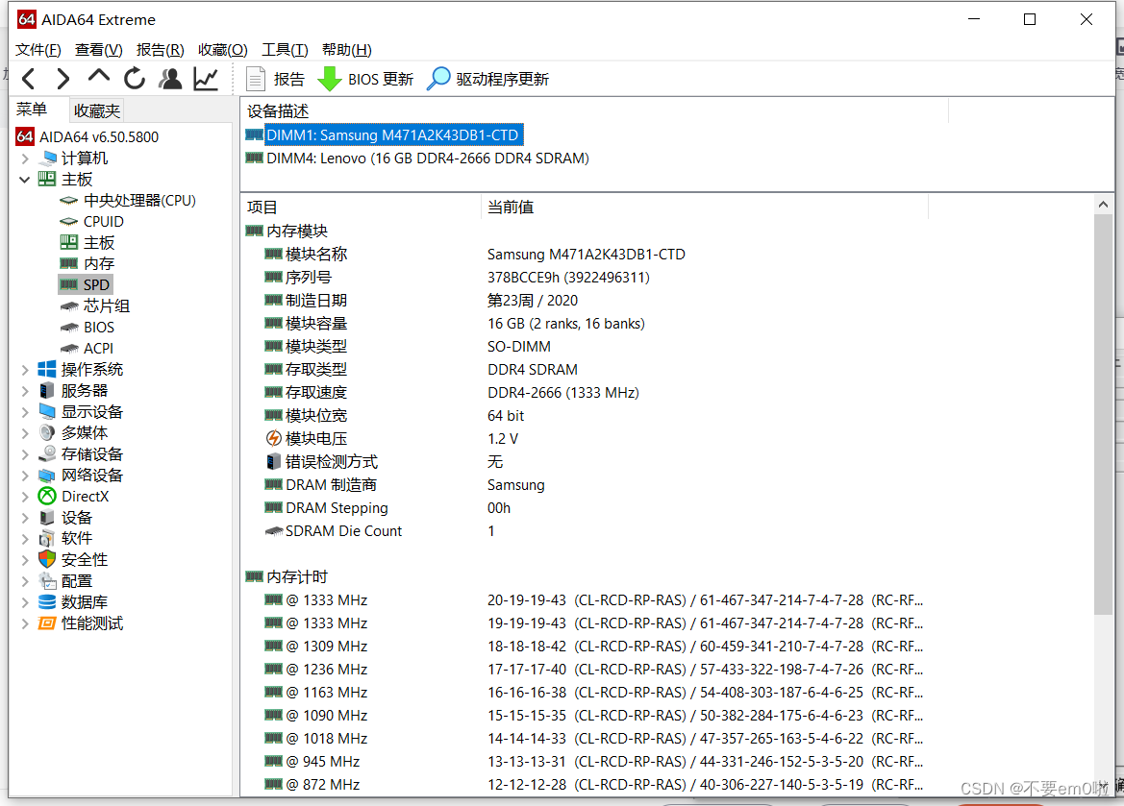
Task: Open the 文件(F) menu
Action: (x=38, y=49)
